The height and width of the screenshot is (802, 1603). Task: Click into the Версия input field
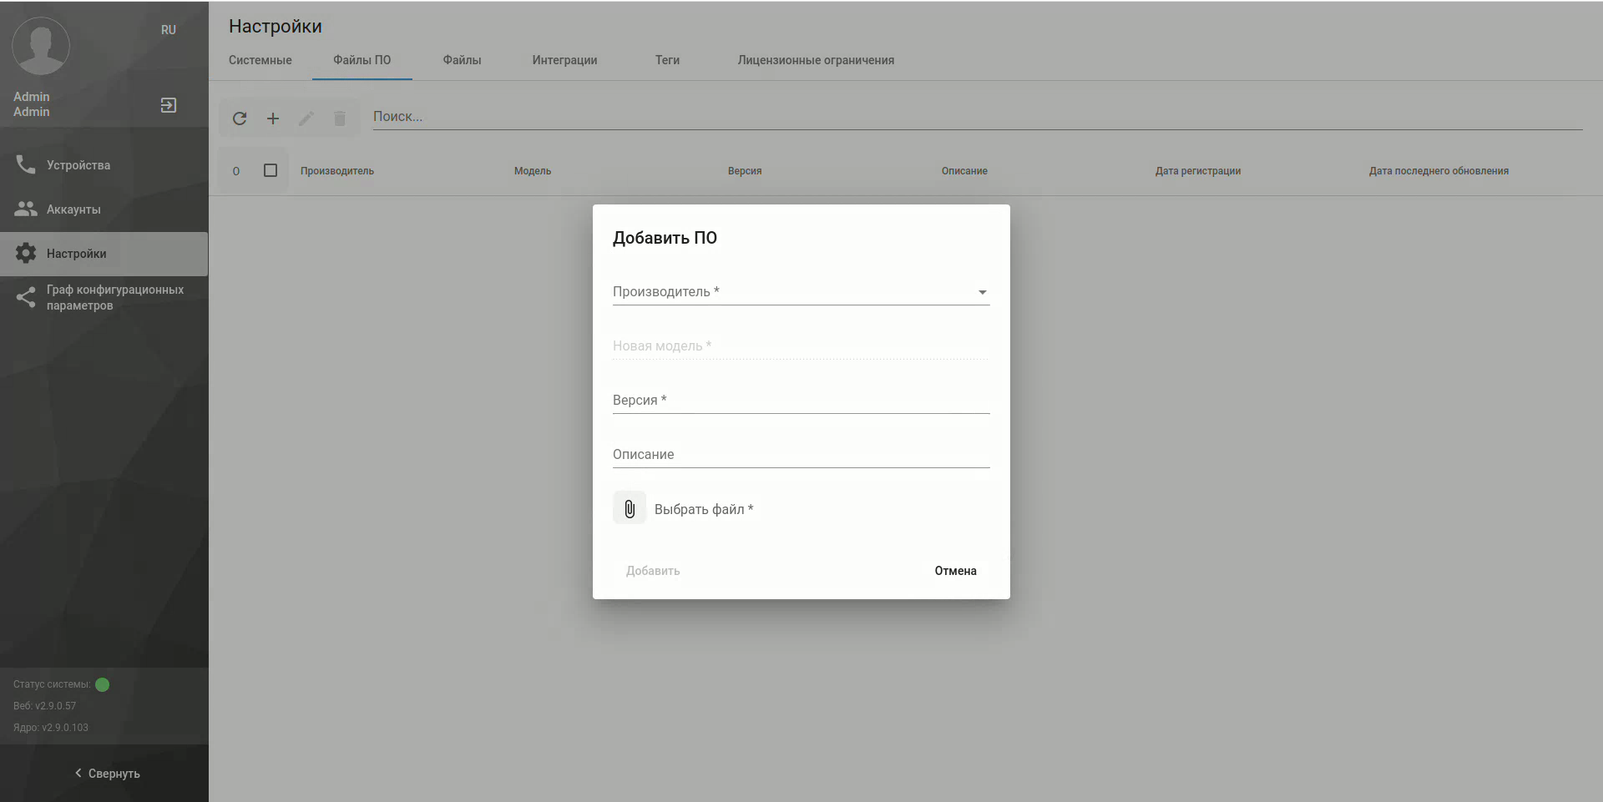800,401
